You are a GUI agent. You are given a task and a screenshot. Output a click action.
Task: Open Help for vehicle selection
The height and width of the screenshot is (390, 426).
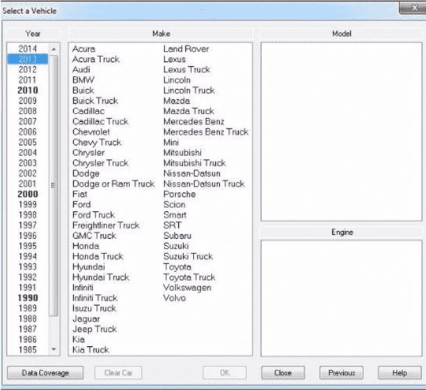[400, 373]
